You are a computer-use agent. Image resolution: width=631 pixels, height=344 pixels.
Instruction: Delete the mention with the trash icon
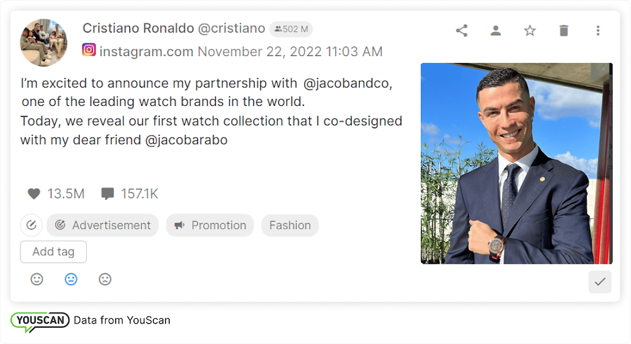click(x=563, y=30)
